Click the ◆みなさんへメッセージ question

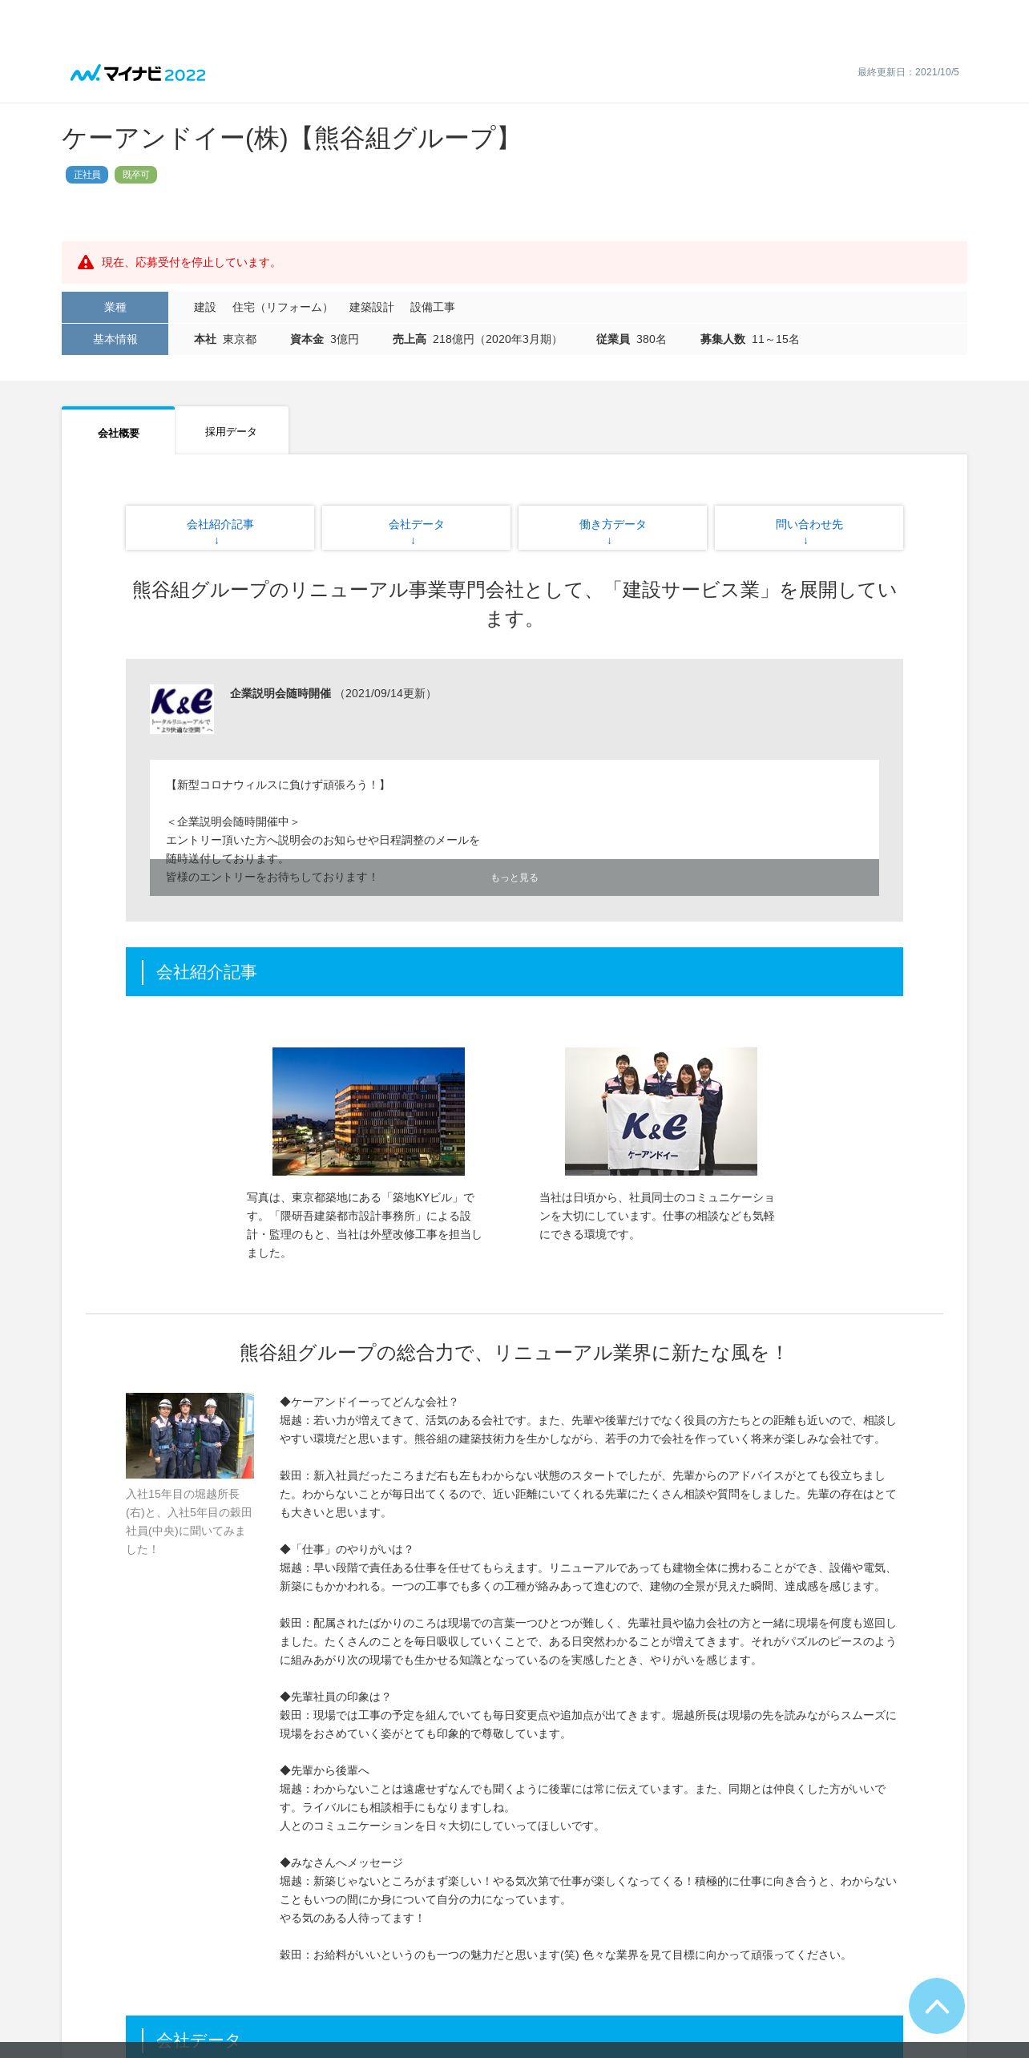click(x=341, y=1862)
